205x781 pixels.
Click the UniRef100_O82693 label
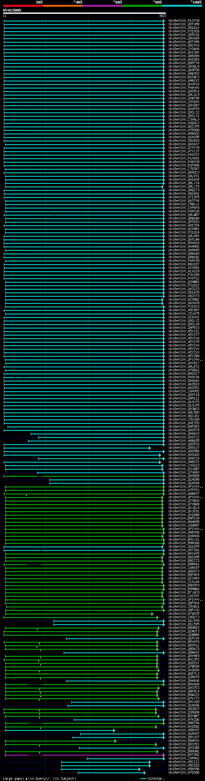[184, 141]
